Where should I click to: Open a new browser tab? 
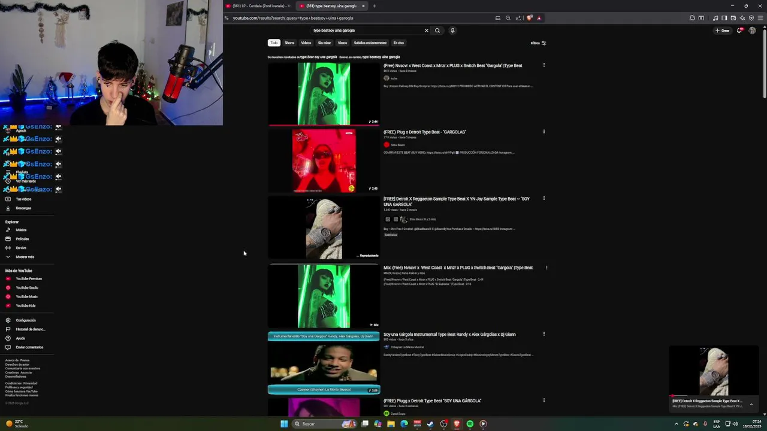tap(375, 6)
